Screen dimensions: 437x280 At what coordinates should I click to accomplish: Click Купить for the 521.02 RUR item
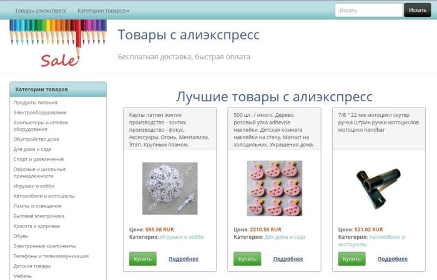pos(351,259)
